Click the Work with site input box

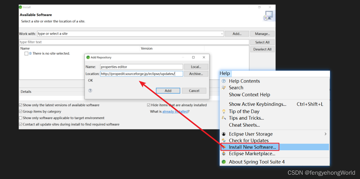pos(131,34)
